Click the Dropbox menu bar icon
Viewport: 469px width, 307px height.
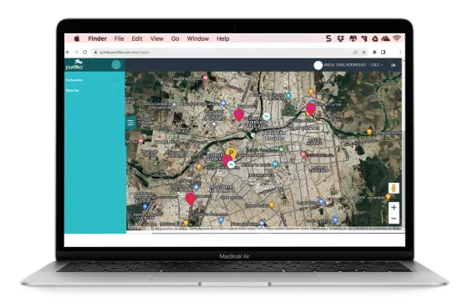(x=340, y=38)
